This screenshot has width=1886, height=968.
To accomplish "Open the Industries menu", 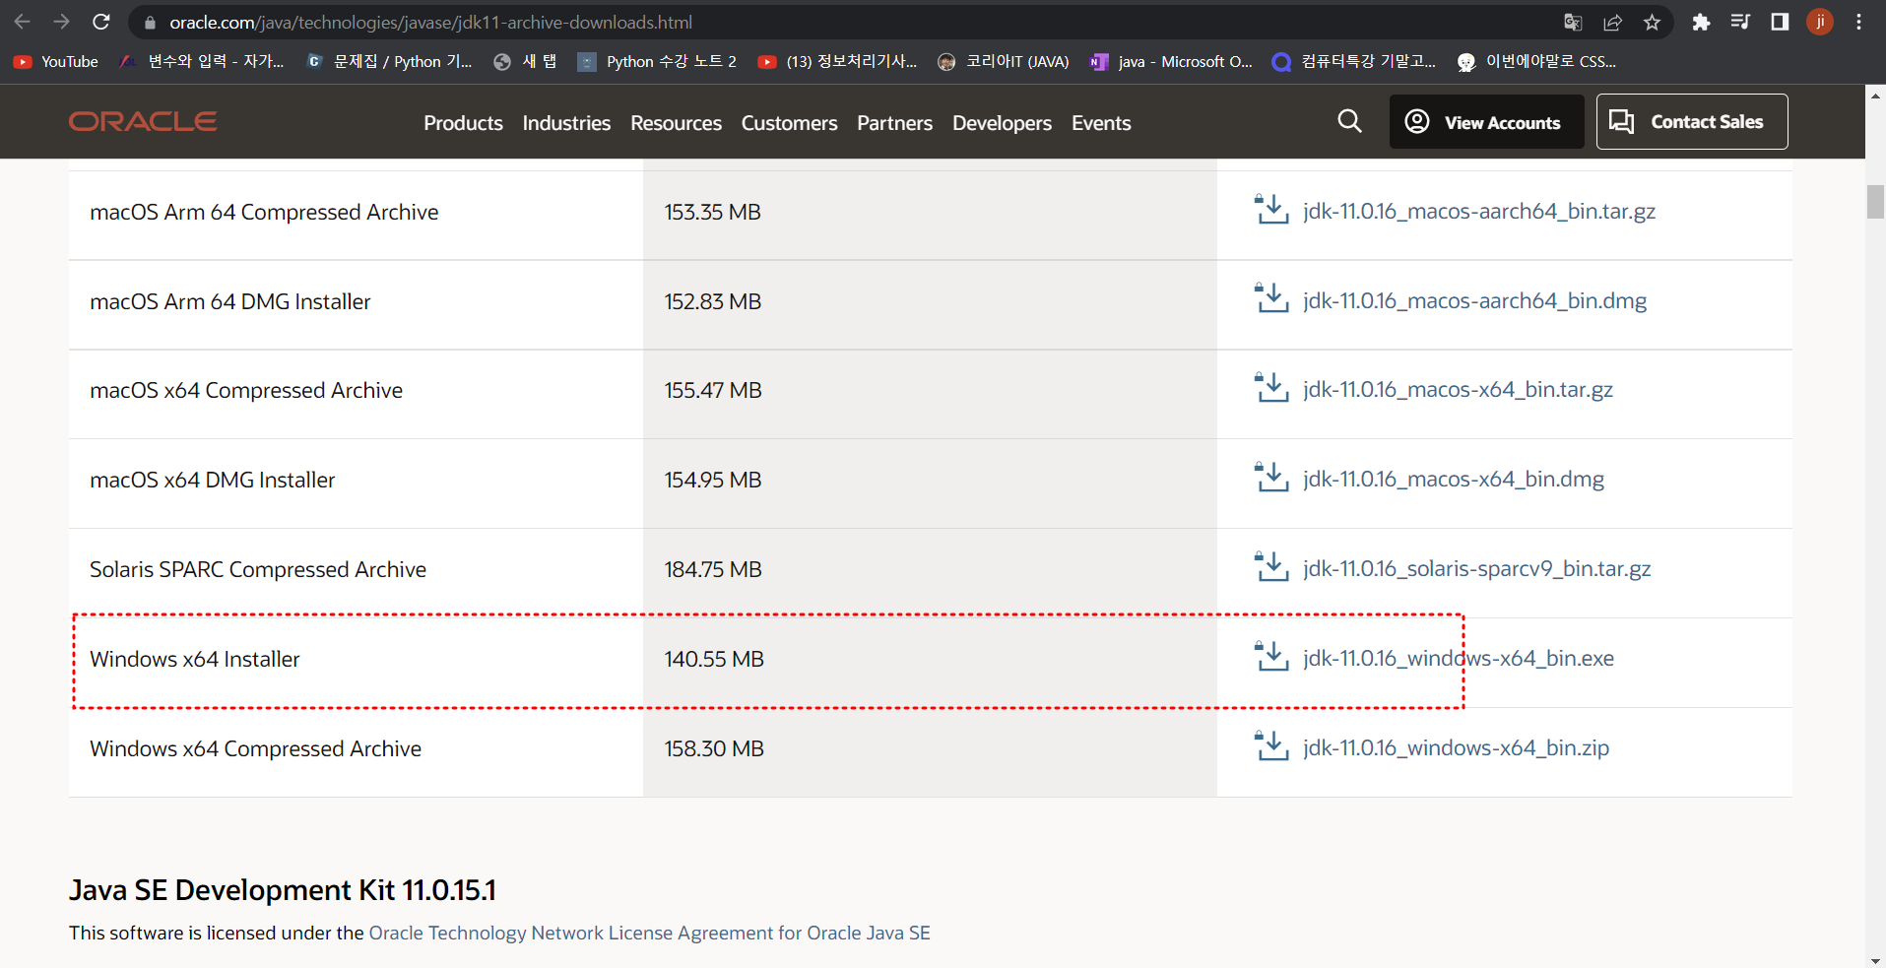I will click(566, 123).
